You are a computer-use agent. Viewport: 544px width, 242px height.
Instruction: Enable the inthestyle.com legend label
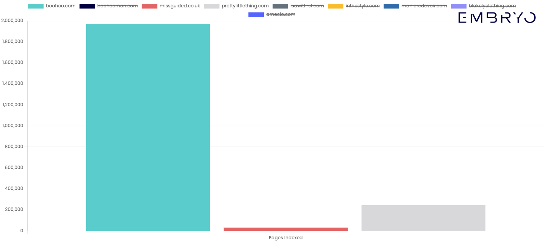(x=362, y=6)
